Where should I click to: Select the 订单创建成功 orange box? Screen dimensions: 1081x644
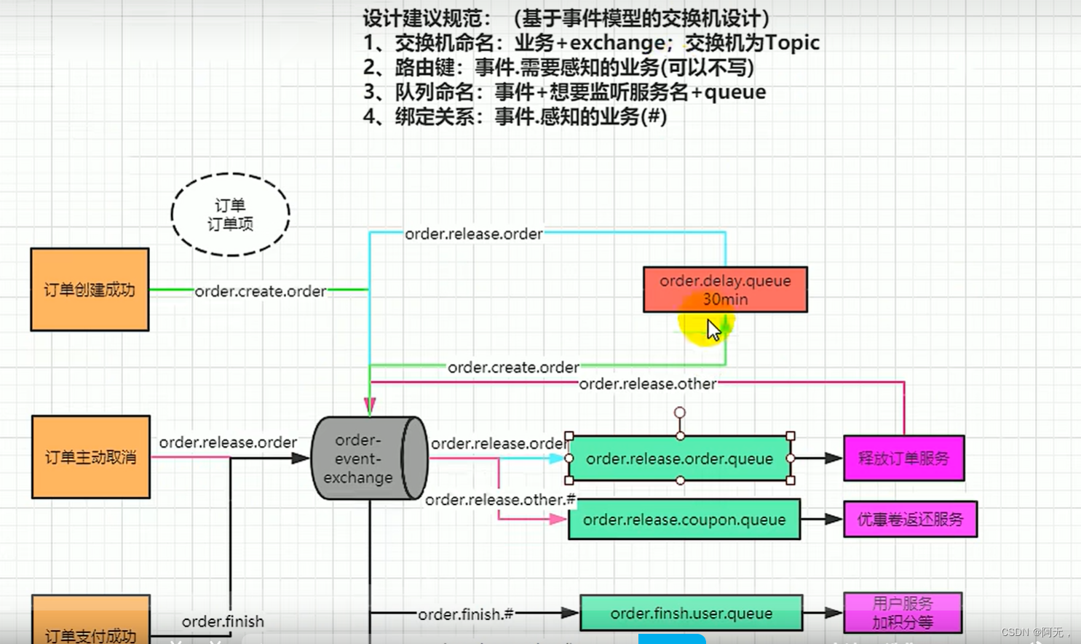tap(90, 290)
